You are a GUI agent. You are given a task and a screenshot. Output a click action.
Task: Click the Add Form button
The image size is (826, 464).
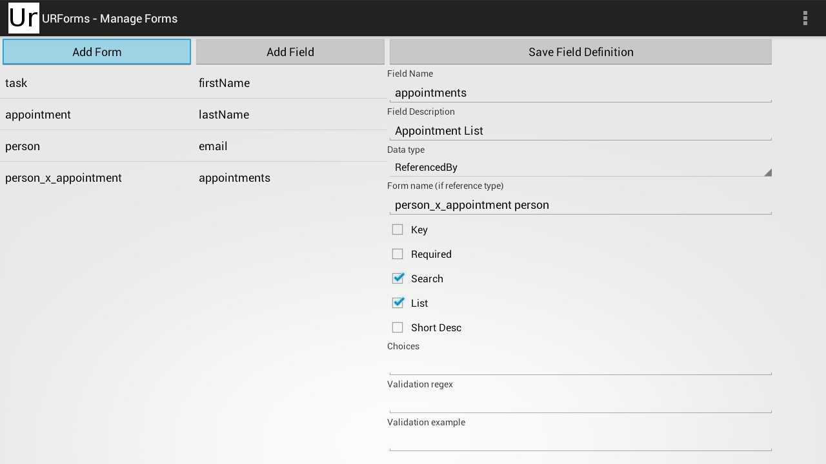pyautogui.click(x=97, y=52)
